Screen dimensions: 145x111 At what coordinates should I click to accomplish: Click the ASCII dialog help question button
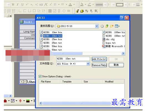click(122, 18)
